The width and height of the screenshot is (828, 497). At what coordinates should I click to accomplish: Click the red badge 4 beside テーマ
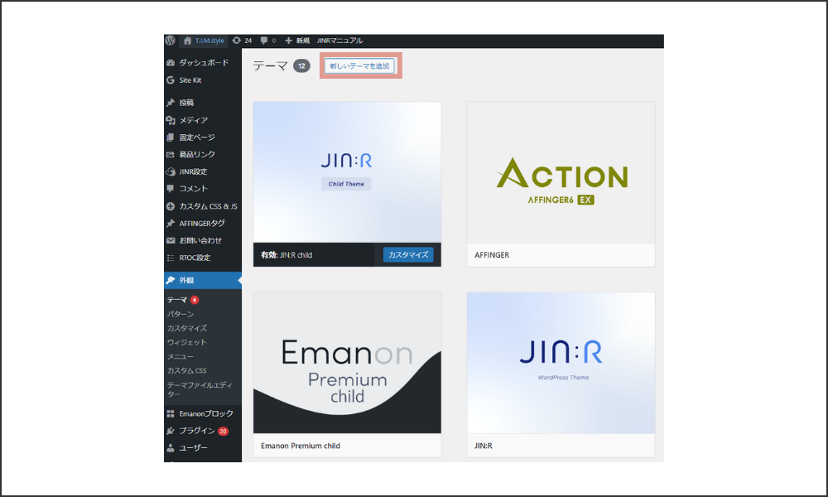[195, 300]
